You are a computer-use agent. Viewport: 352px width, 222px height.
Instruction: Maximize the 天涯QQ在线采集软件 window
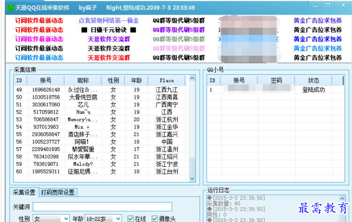[328, 5]
